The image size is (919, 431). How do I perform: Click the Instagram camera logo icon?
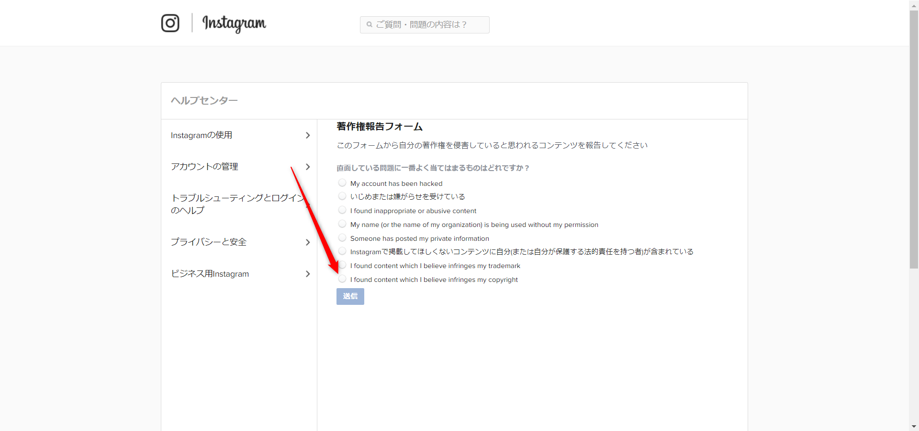[170, 23]
